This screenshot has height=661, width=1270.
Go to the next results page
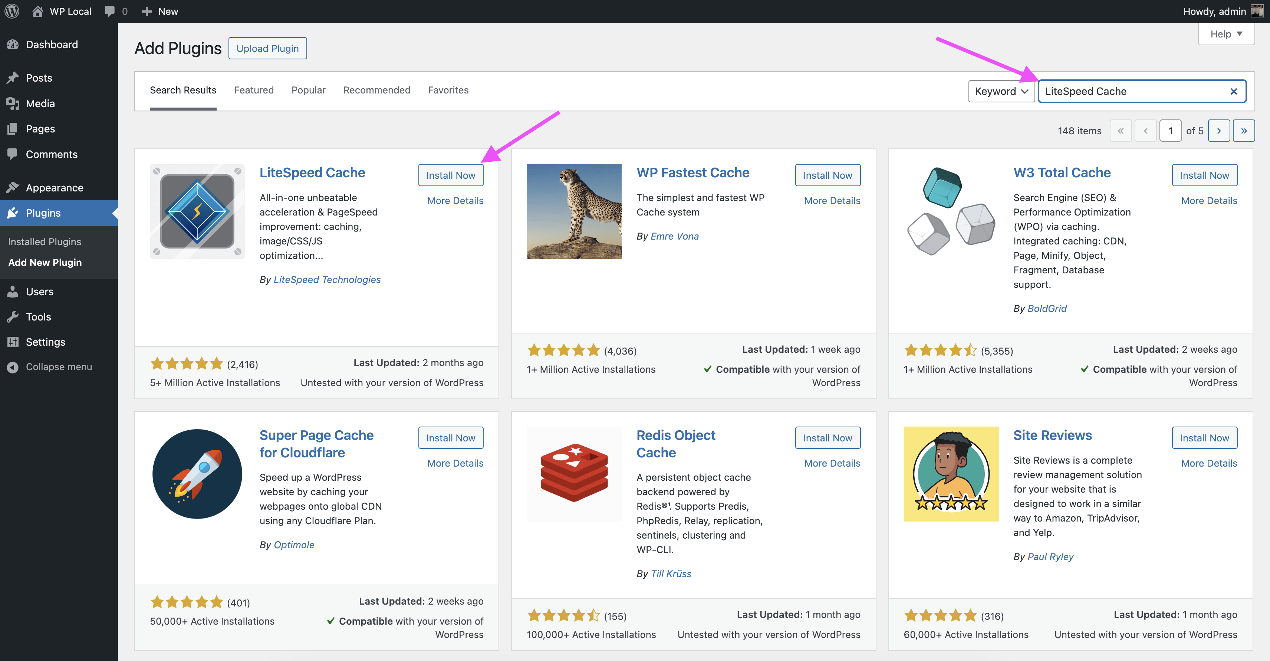[x=1218, y=131]
